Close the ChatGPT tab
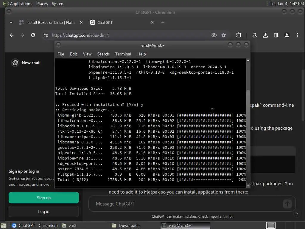The height and width of the screenshot is (229, 305). pyautogui.click(x=152, y=22)
